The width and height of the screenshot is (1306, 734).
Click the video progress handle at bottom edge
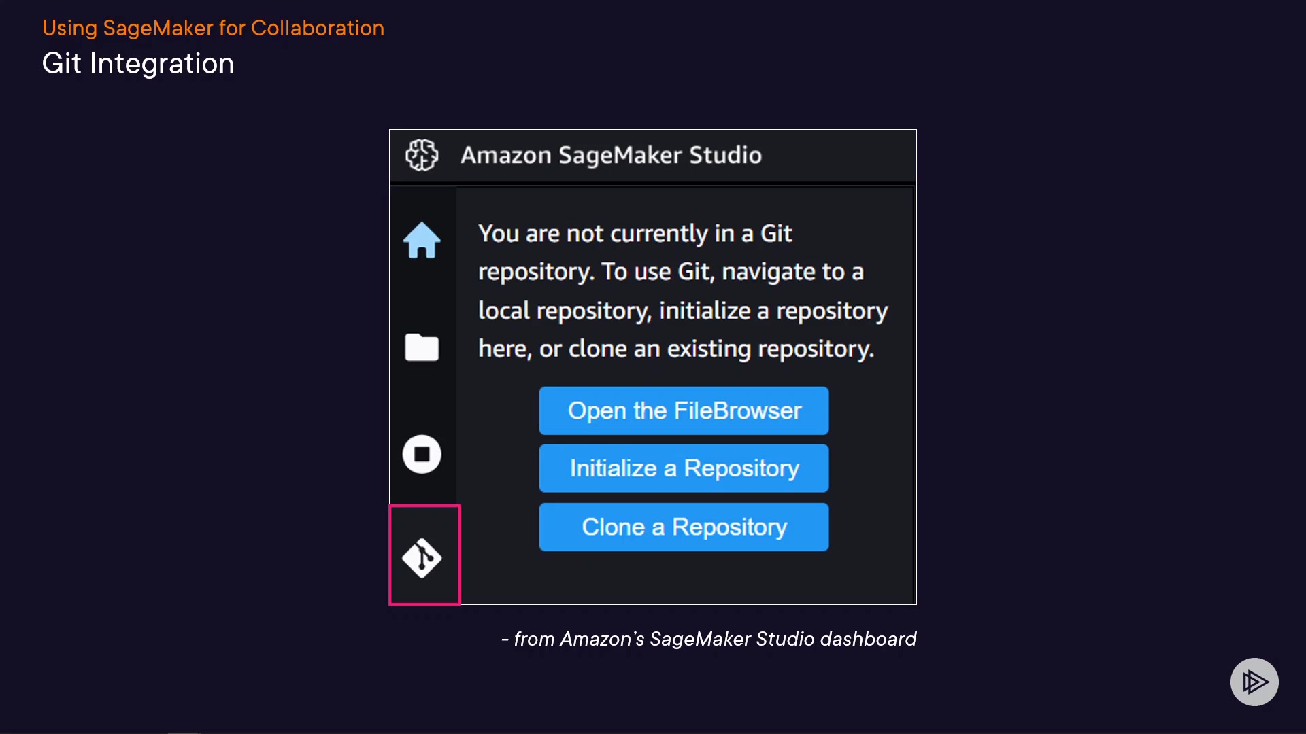click(x=184, y=732)
